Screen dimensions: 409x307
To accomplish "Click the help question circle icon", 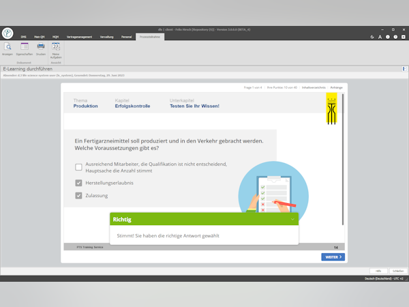I will point(395,37).
